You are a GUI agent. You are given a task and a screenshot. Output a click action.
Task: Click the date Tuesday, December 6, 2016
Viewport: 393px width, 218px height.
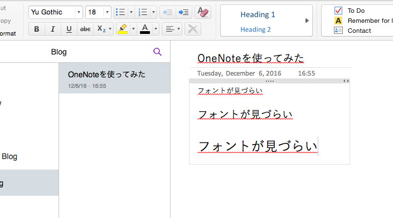[x=239, y=73]
